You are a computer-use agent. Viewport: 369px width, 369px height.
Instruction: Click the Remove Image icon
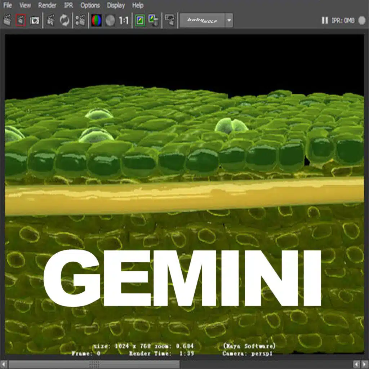[154, 21]
